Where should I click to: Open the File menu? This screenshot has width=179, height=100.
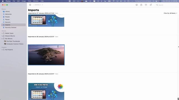(x=14, y=1)
